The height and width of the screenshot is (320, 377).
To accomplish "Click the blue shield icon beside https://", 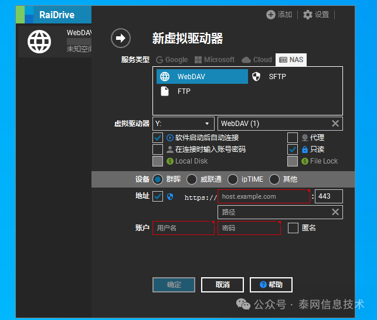I will (x=170, y=197).
